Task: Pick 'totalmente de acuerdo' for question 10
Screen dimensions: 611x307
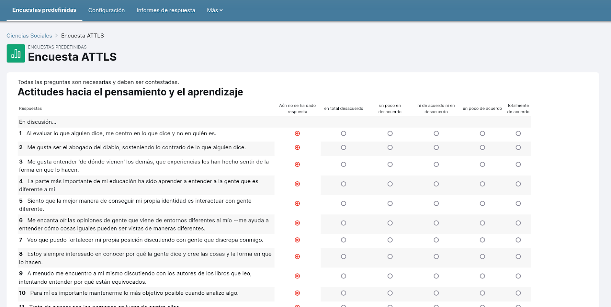Action: point(518,293)
